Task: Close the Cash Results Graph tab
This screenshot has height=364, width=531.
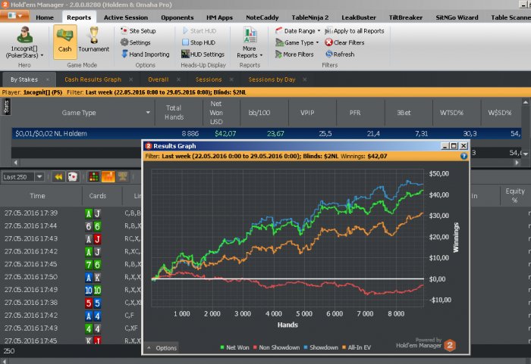Action: pyautogui.click(x=130, y=79)
